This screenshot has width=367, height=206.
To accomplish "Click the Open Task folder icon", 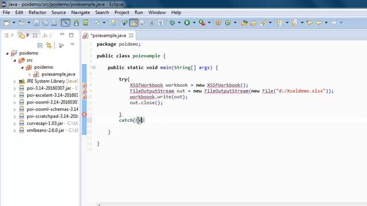I will pyautogui.click(x=253, y=23).
